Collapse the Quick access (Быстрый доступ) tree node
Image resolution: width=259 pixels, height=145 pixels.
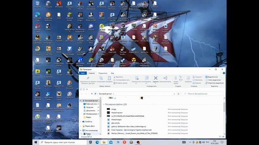(81, 101)
